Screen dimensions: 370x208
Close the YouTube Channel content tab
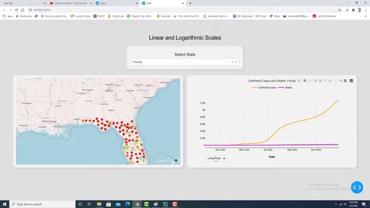click(x=91, y=3)
